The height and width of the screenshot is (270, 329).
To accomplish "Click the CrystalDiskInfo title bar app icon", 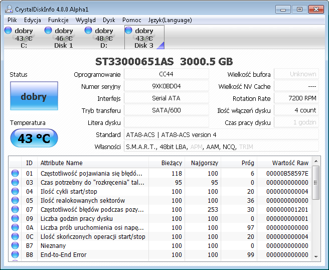I will pyautogui.click(x=9, y=9).
